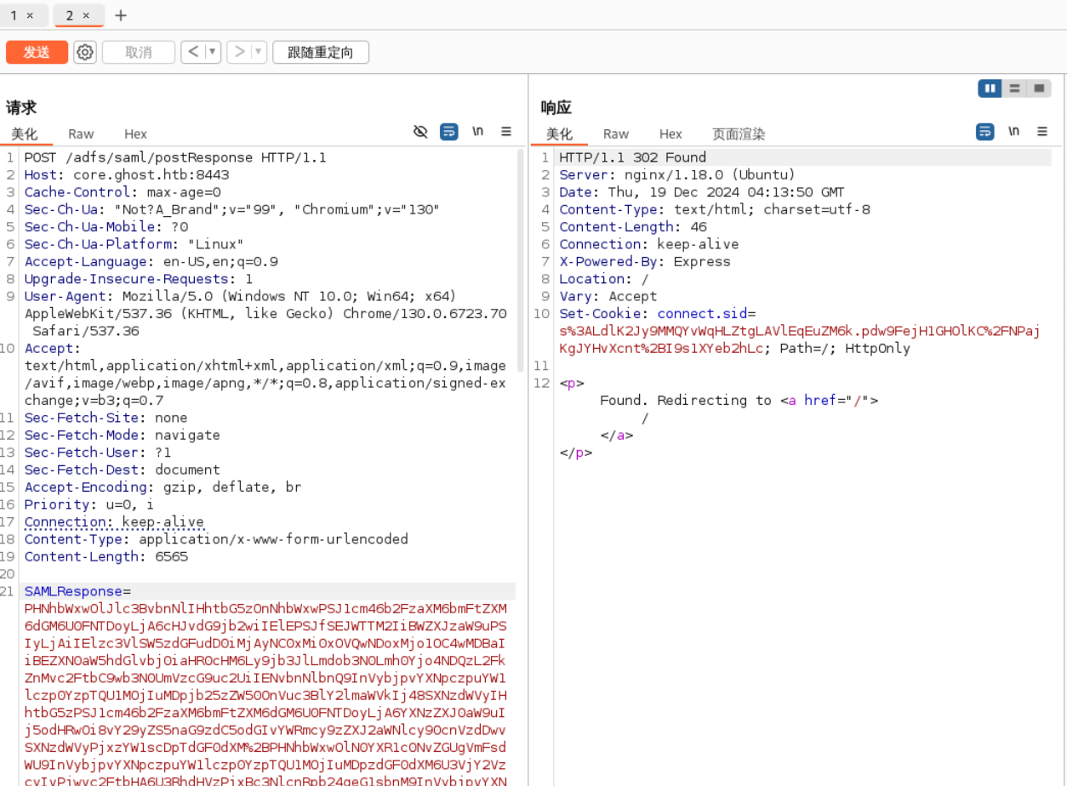
Task: Expand the back history dropdown arrow
Action: 212,53
